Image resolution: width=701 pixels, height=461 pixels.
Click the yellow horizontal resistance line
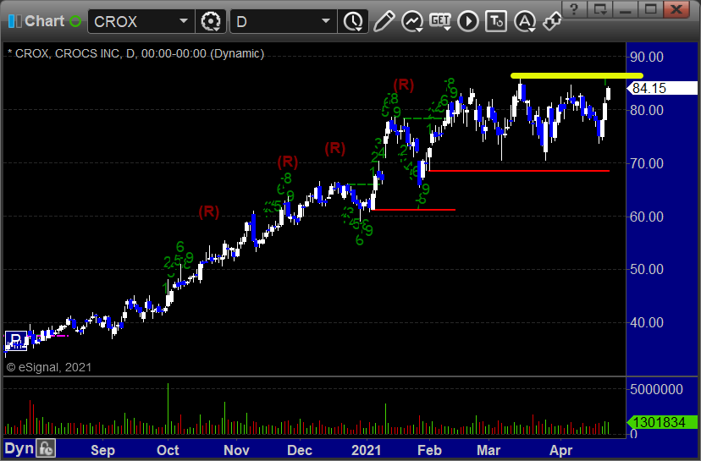point(577,76)
